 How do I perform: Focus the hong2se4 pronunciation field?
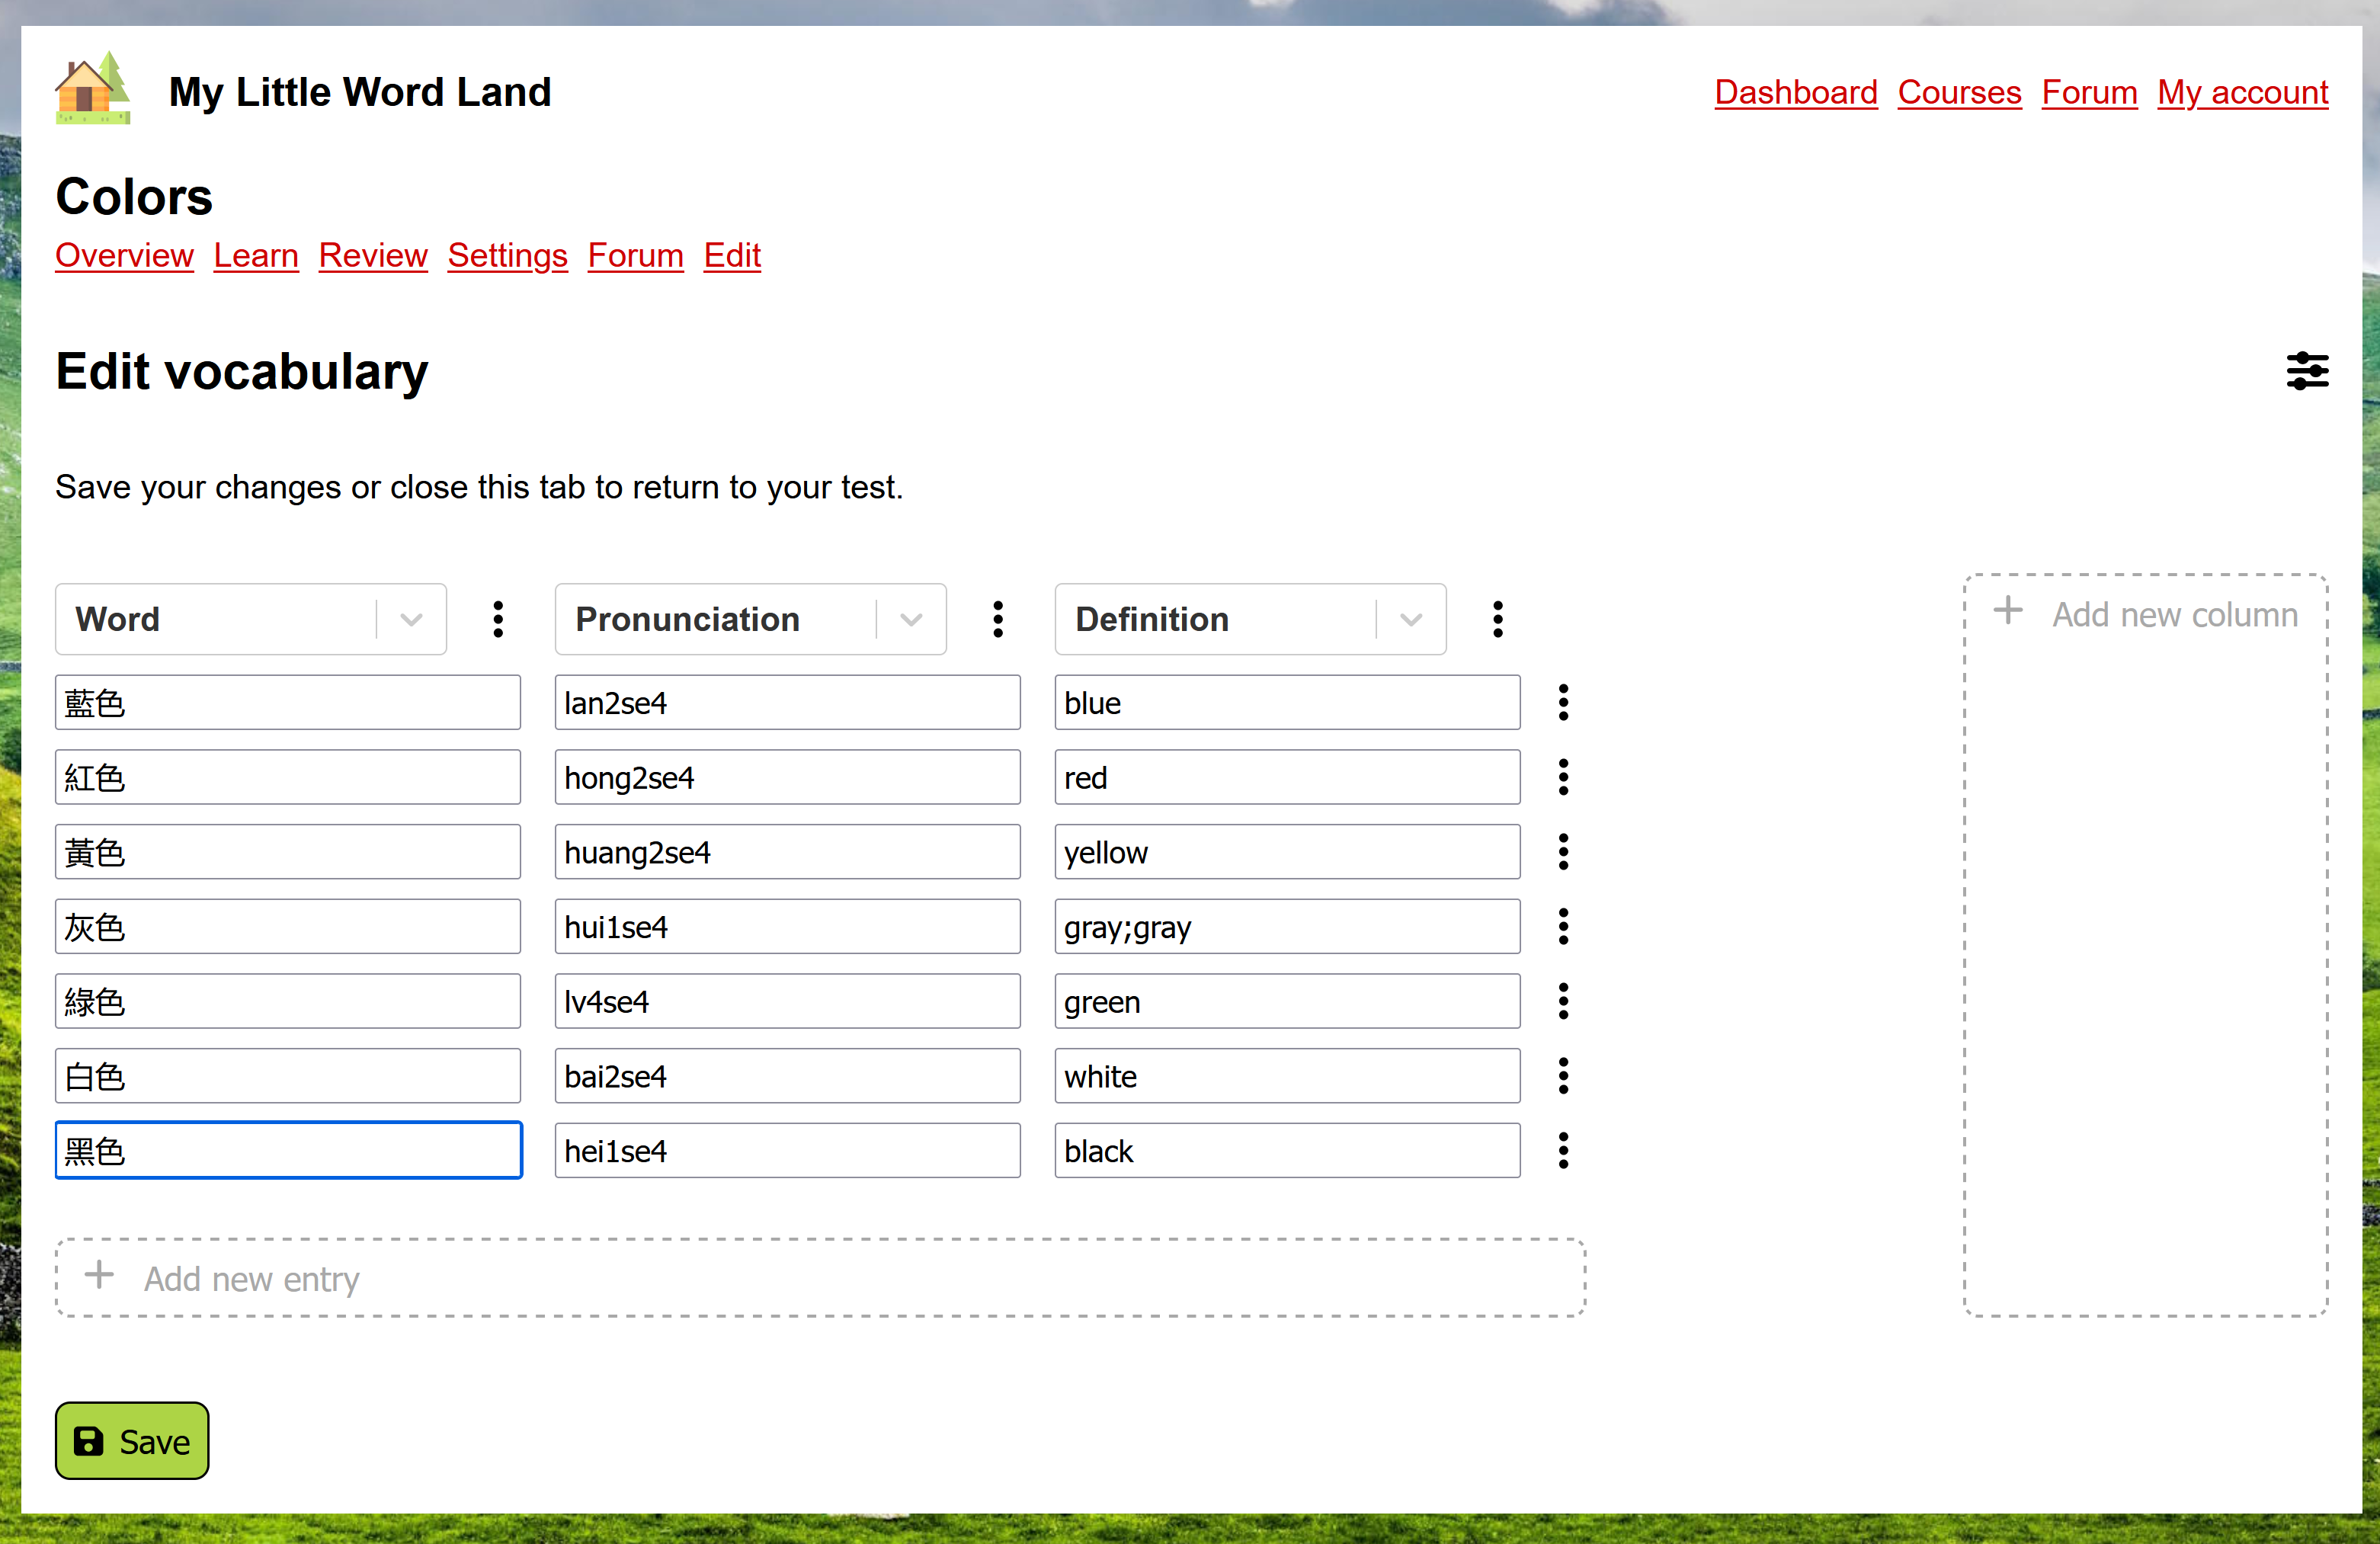[787, 777]
